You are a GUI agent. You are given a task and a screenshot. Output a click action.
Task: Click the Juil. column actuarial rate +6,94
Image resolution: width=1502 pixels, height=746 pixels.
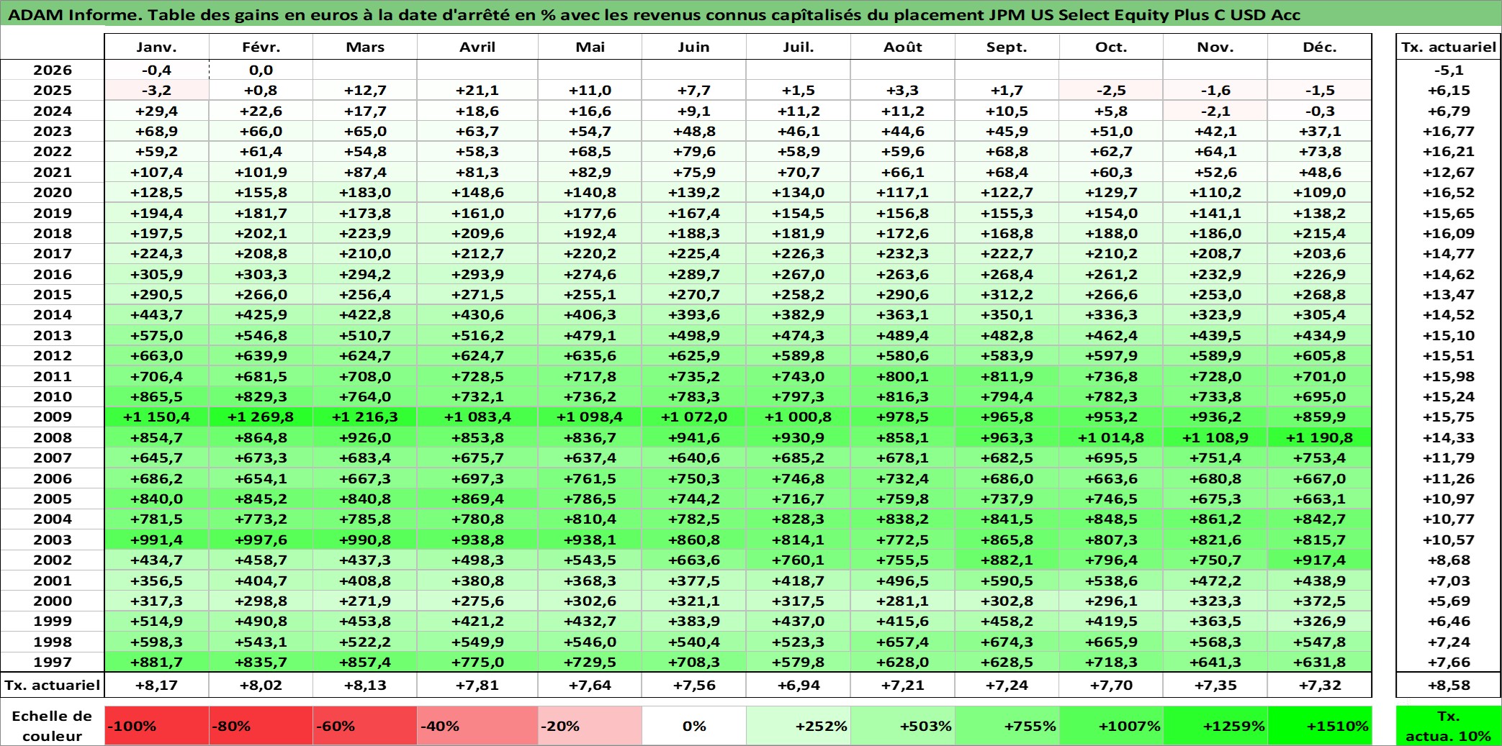point(799,685)
